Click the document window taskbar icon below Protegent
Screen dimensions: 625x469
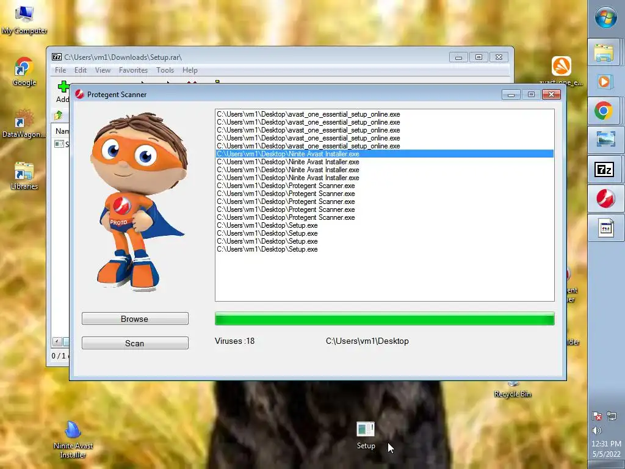point(605,228)
